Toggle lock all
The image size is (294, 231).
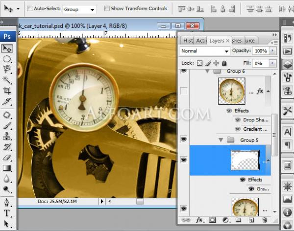224,63
